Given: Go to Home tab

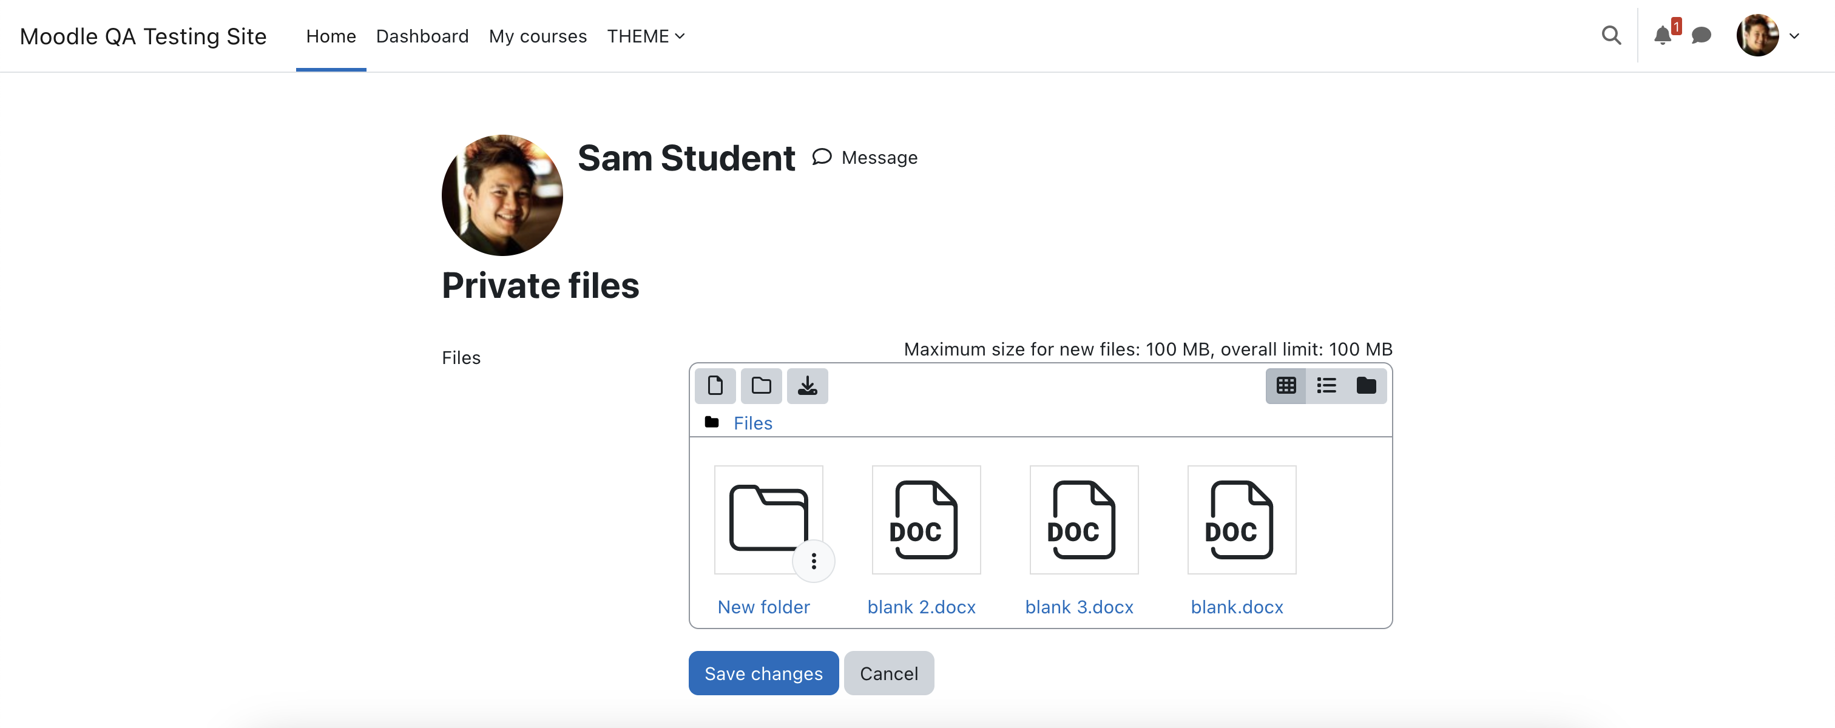Looking at the screenshot, I should [331, 36].
